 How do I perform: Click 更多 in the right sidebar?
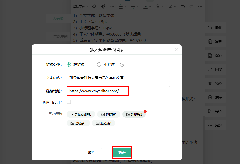[x=215, y=125]
